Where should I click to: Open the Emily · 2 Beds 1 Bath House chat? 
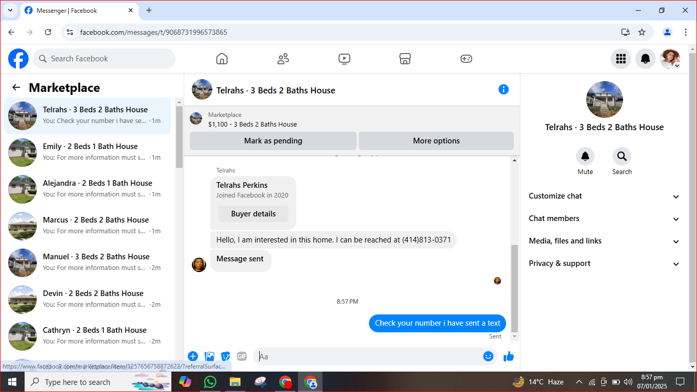click(x=88, y=153)
